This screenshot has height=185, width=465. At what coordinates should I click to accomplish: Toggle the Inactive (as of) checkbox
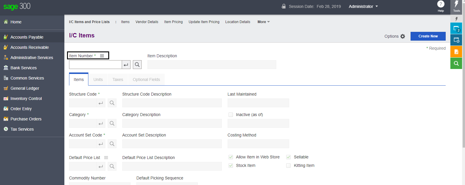pos(231,115)
